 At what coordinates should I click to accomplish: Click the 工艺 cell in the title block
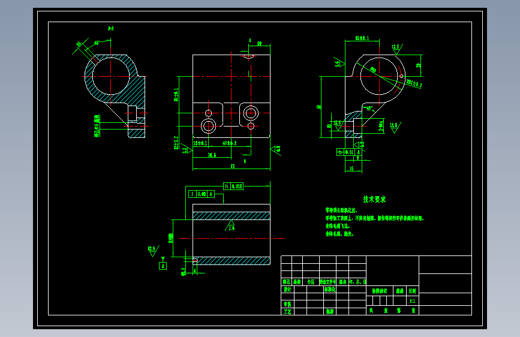click(287, 311)
